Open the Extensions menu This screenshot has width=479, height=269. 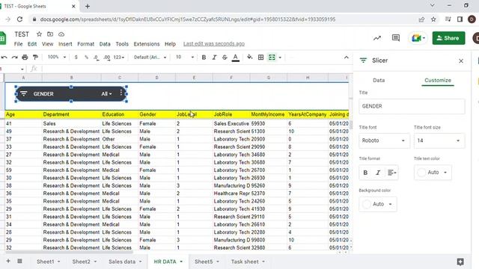pos(147,44)
